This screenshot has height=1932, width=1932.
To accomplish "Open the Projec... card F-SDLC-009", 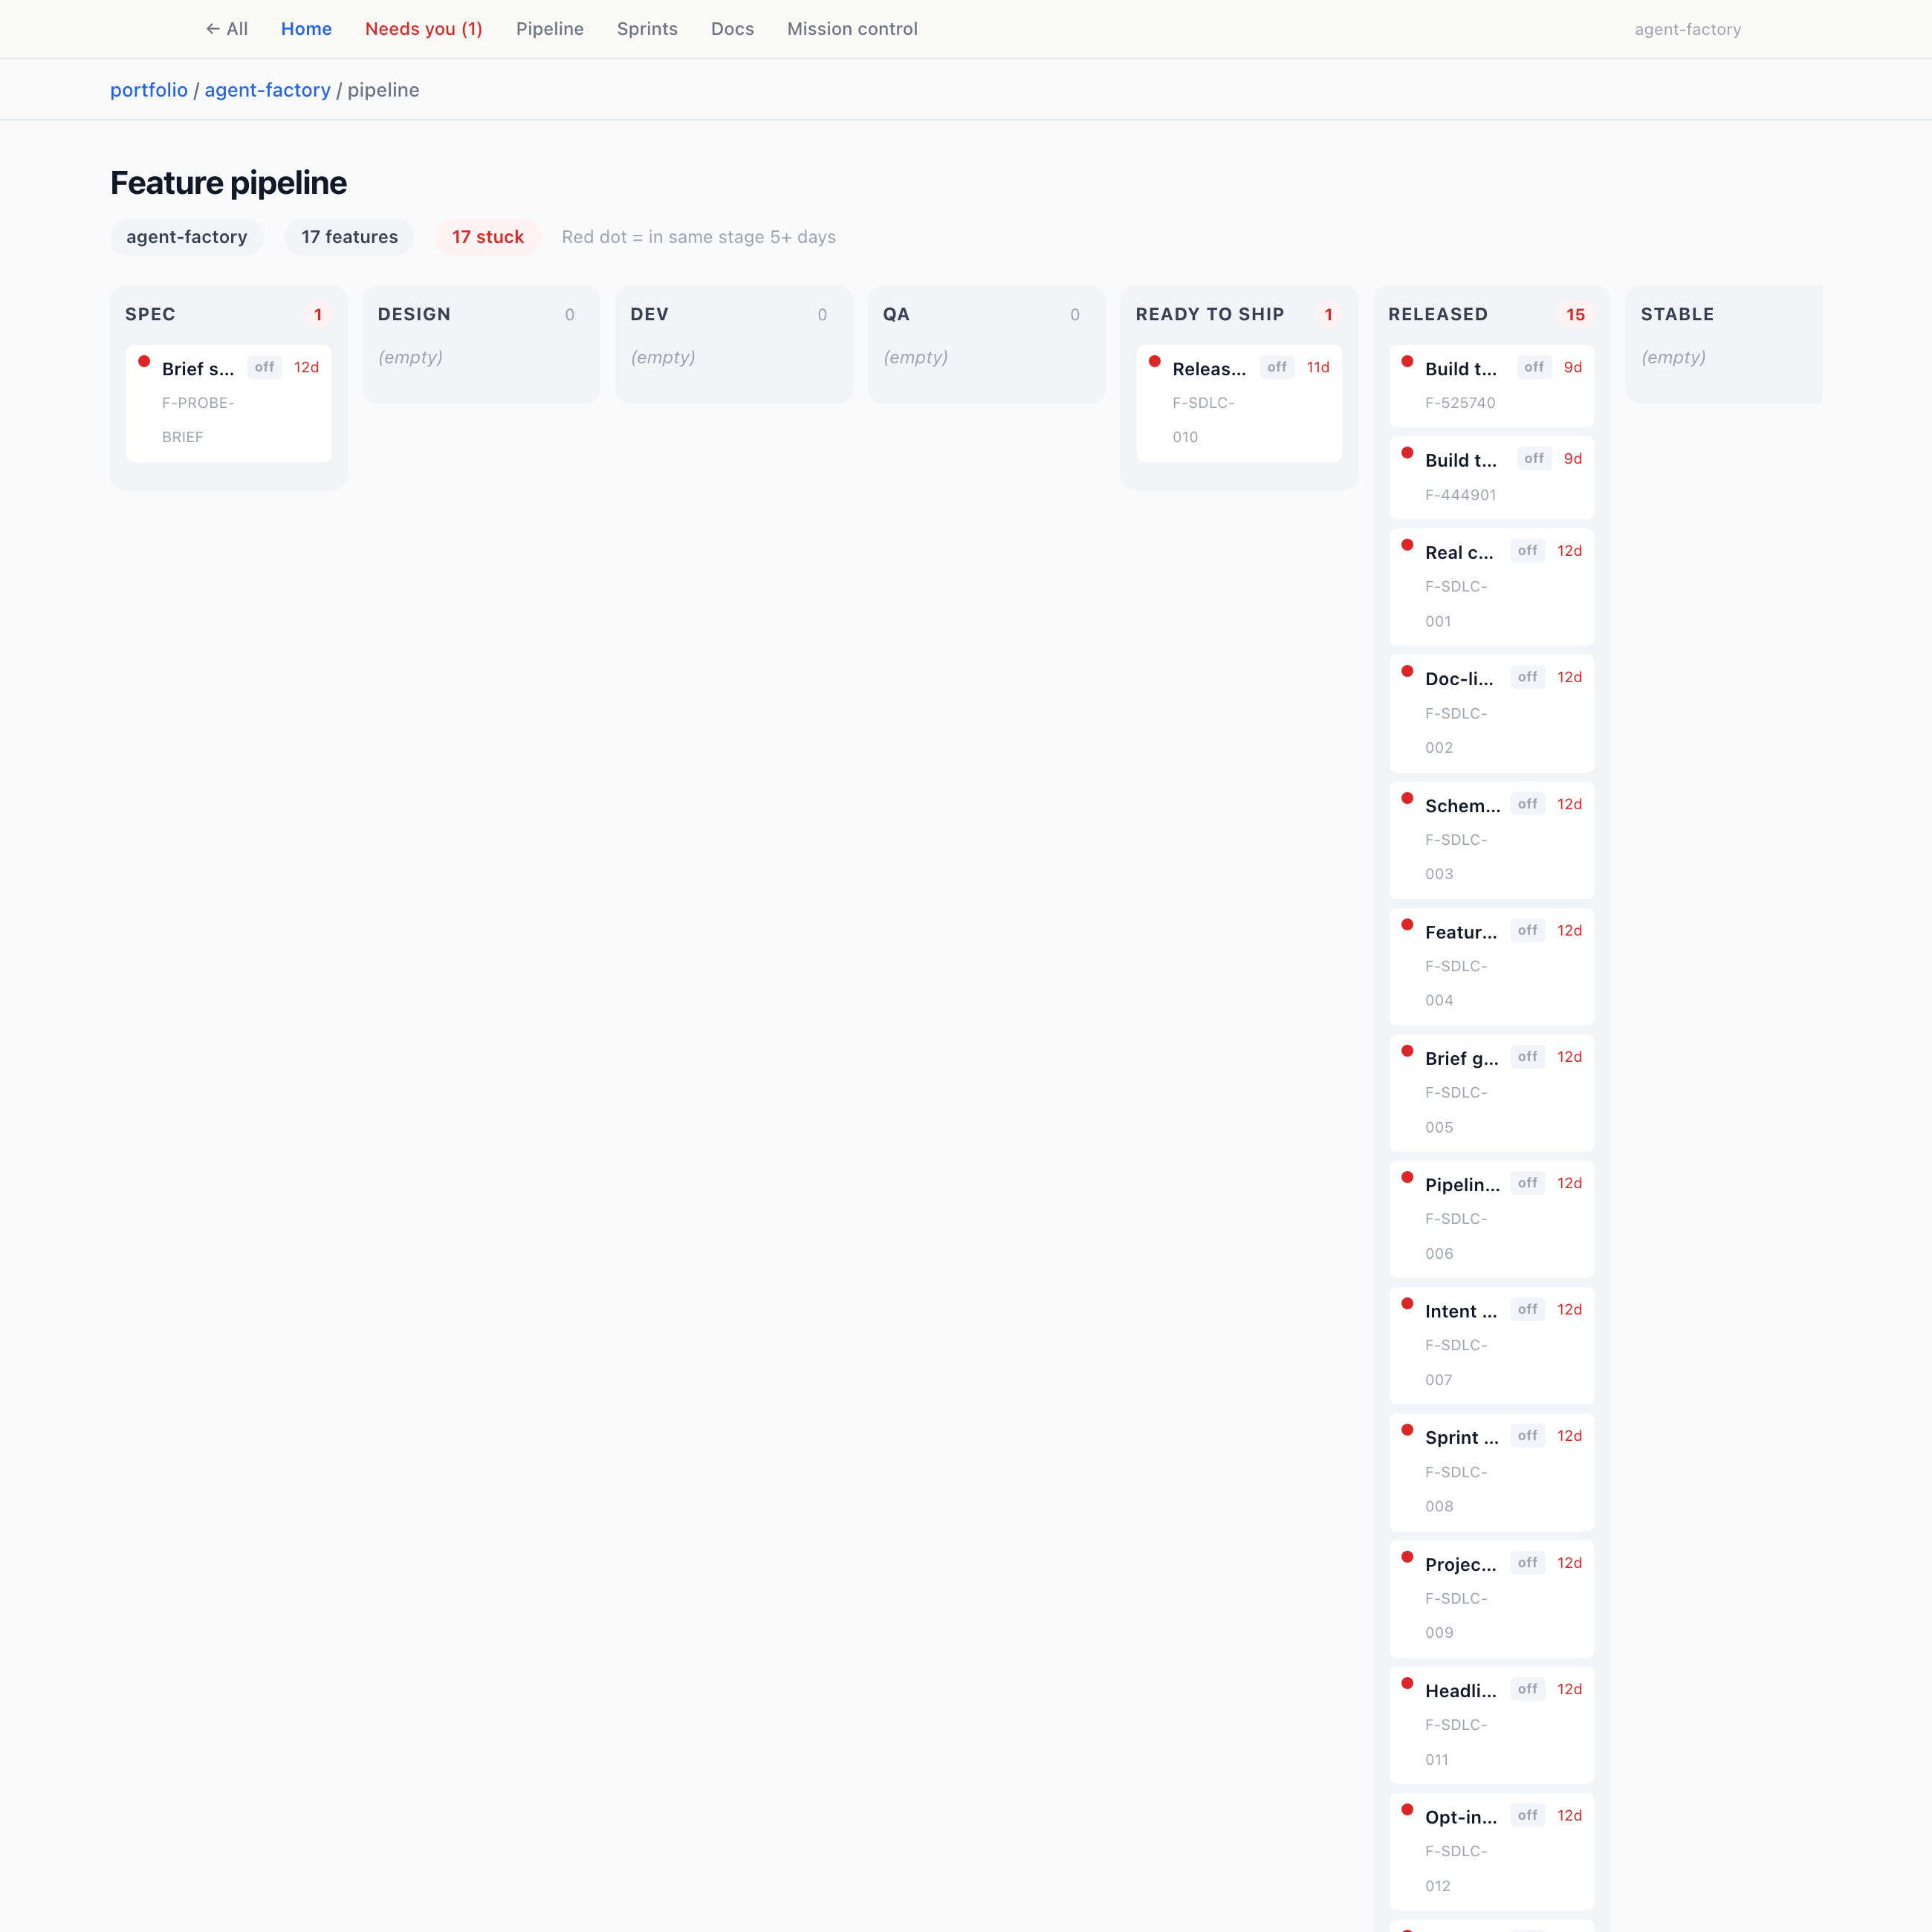I will [1492, 1598].
